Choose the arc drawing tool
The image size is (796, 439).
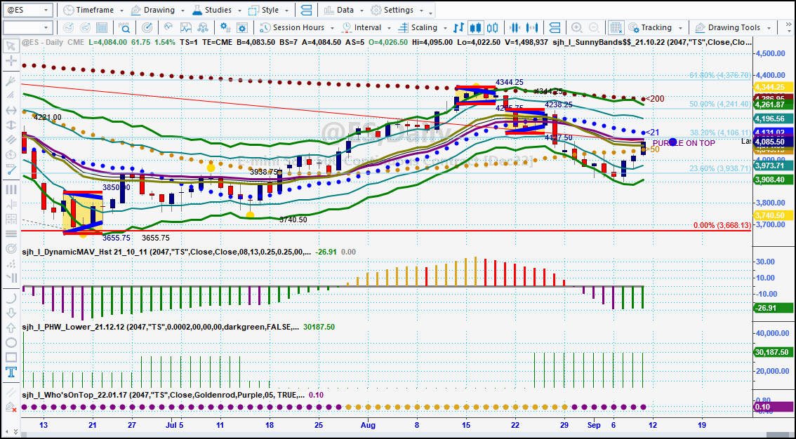tap(11, 298)
